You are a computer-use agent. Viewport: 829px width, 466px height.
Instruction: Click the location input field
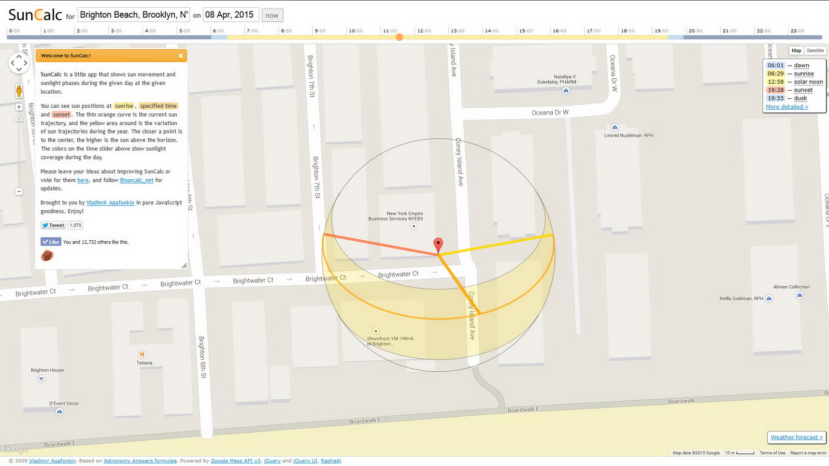[134, 15]
